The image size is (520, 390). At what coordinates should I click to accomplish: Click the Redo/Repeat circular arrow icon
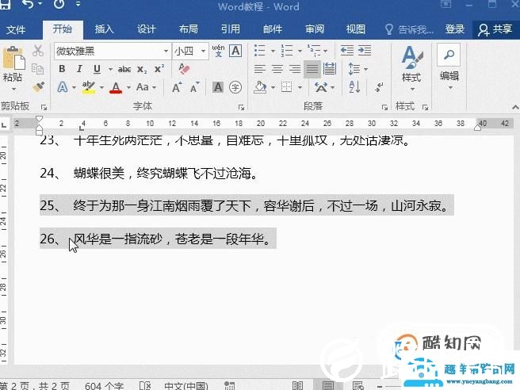[59, 4]
